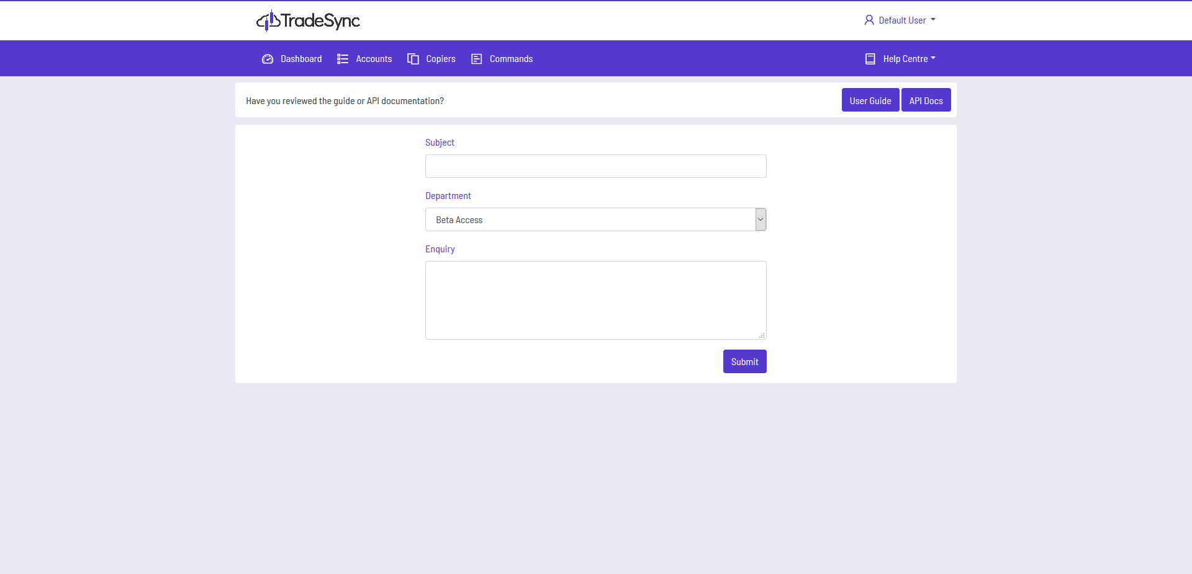Open the Default User dropdown

900,20
